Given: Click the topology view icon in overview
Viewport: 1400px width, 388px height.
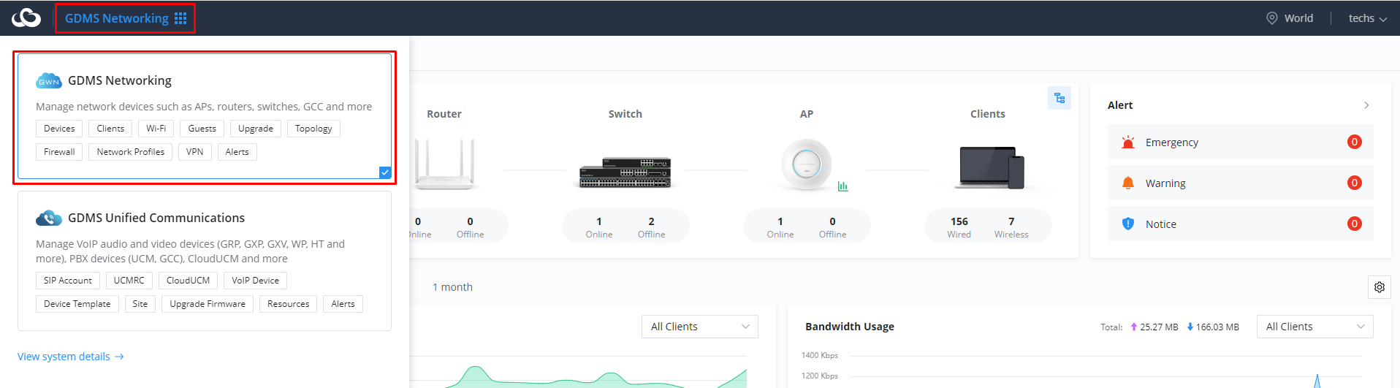Looking at the screenshot, I should click(x=1059, y=98).
